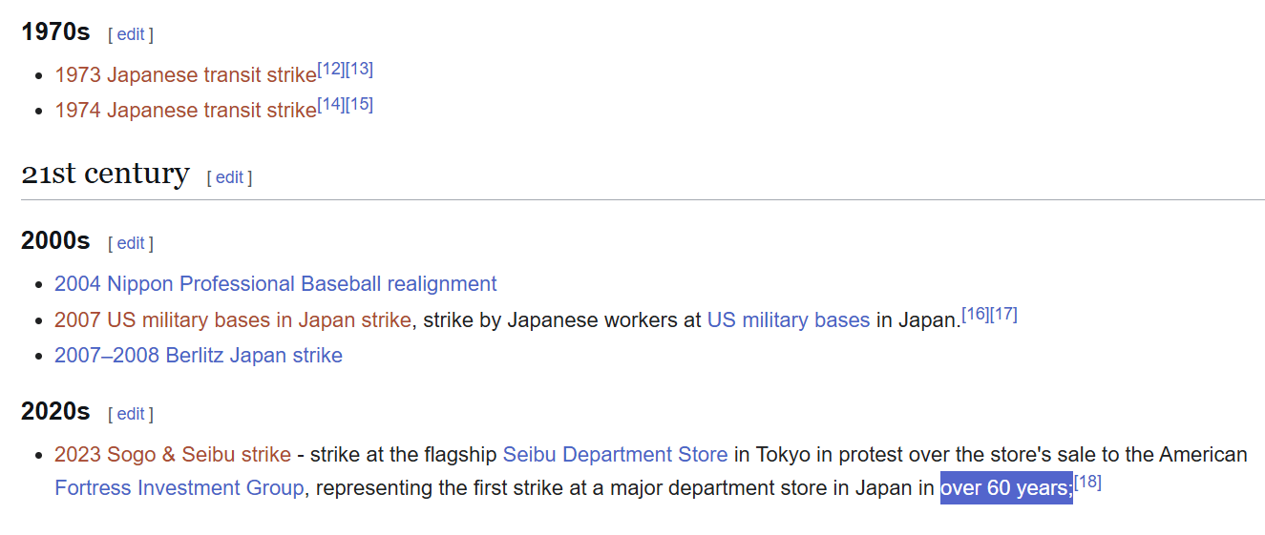Click citation reference [12]
The image size is (1265, 535).
(x=330, y=69)
